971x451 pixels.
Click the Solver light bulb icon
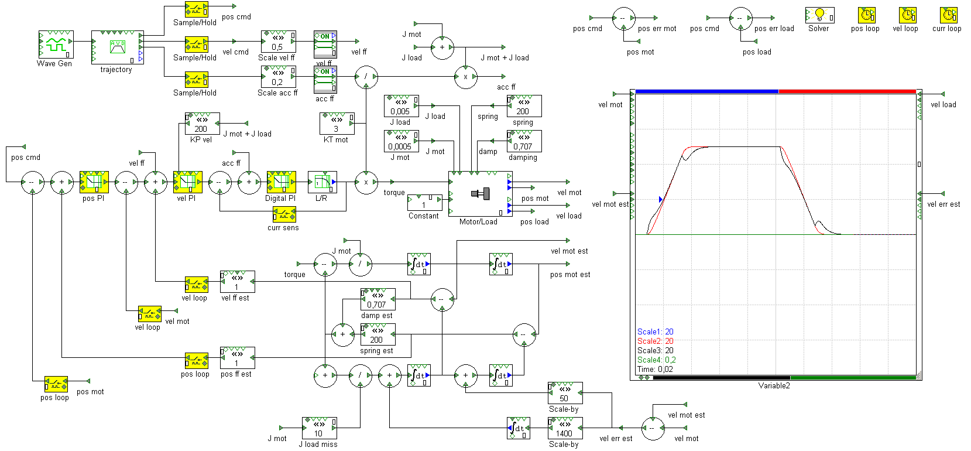coord(819,15)
